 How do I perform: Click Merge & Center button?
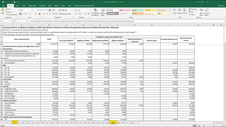pyautogui.click(x=65, y=14)
